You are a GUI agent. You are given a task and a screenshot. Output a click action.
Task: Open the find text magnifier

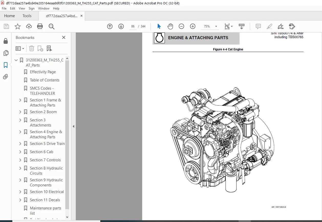pos(51,26)
